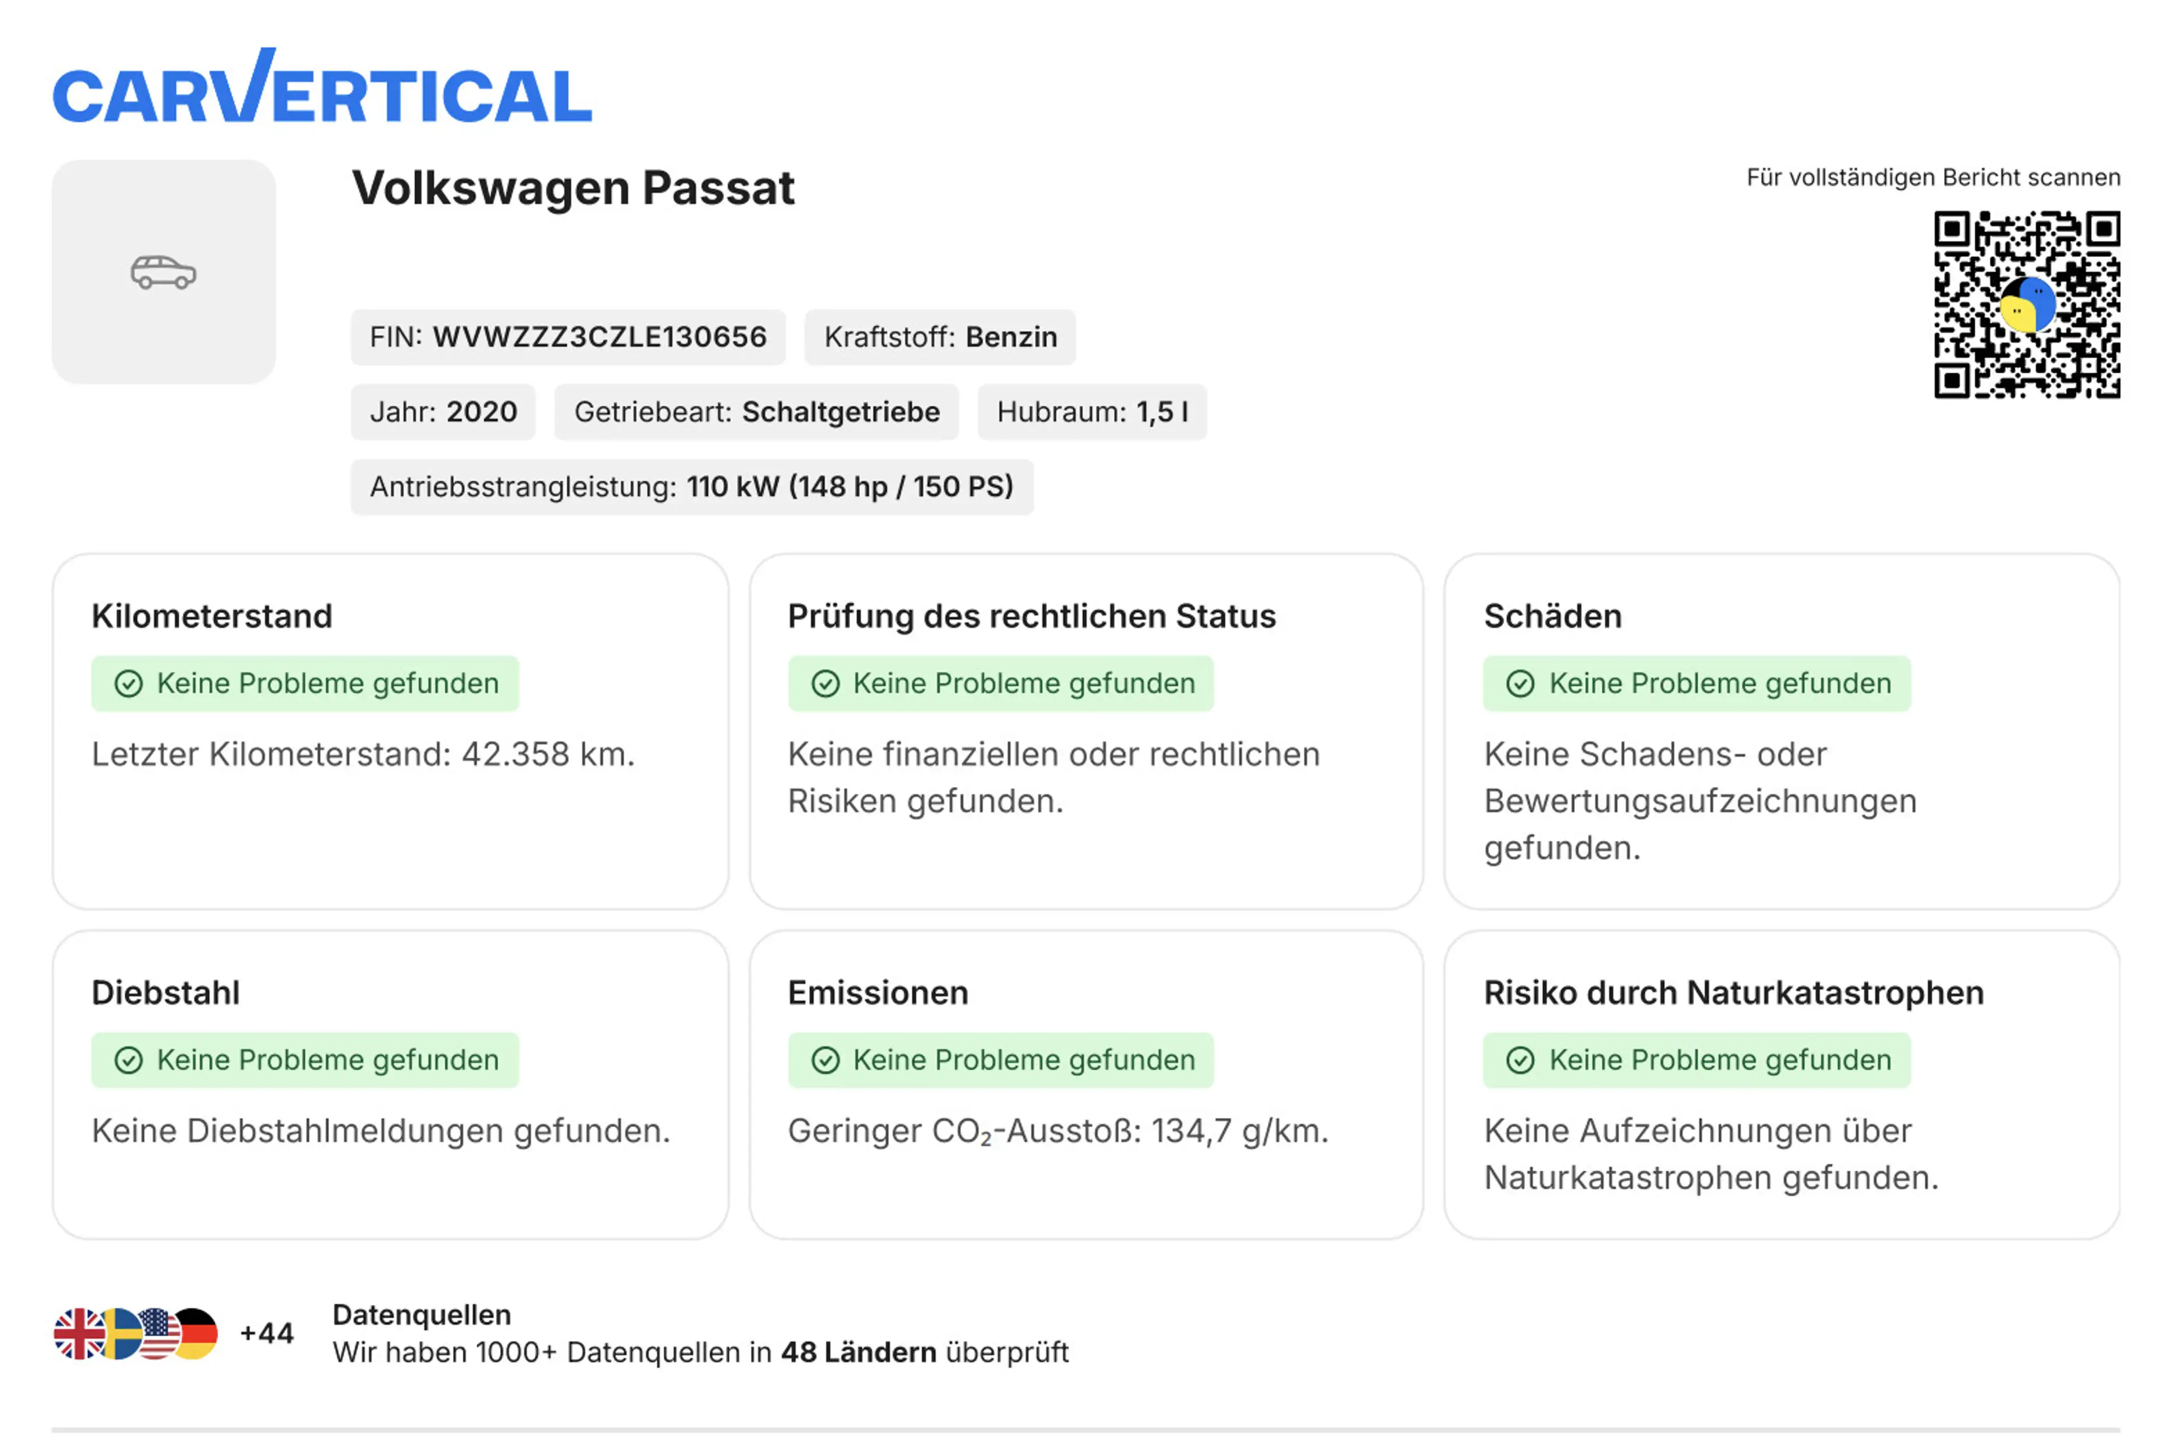Screen dimensions: 2159x1452
Task: Click Naturkatastrophen 'Keine Probleme gefunden' badge
Action: (1696, 1060)
